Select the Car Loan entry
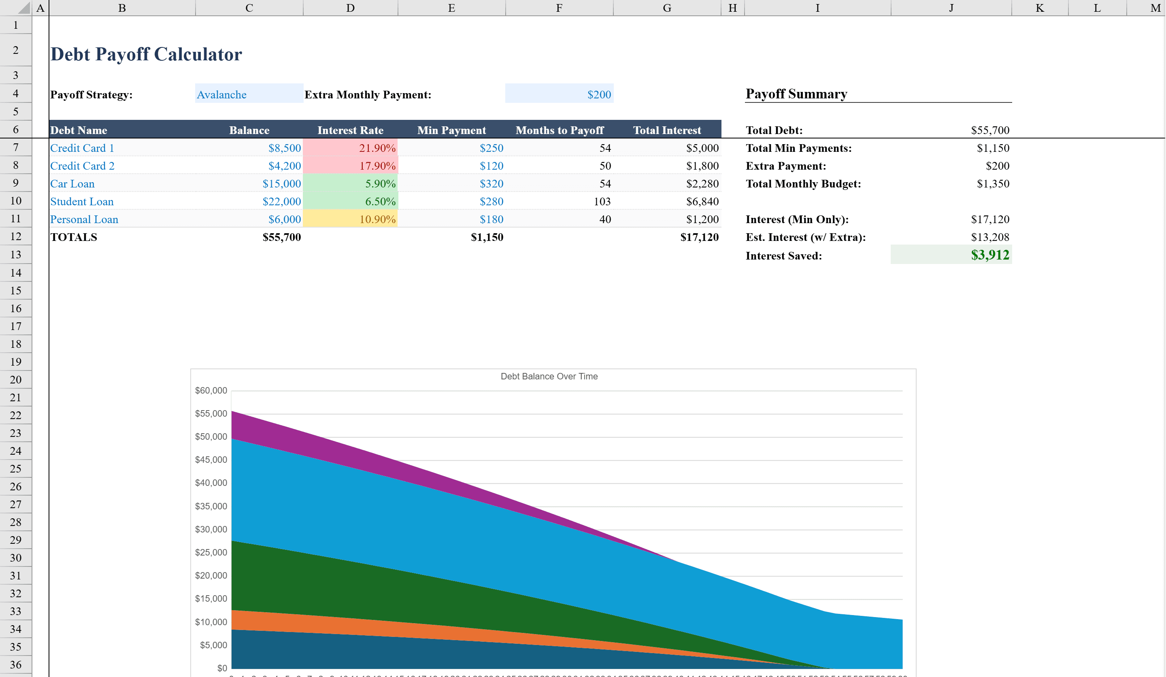The height and width of the screenshot is (677, 1166). tap(72, 183)
